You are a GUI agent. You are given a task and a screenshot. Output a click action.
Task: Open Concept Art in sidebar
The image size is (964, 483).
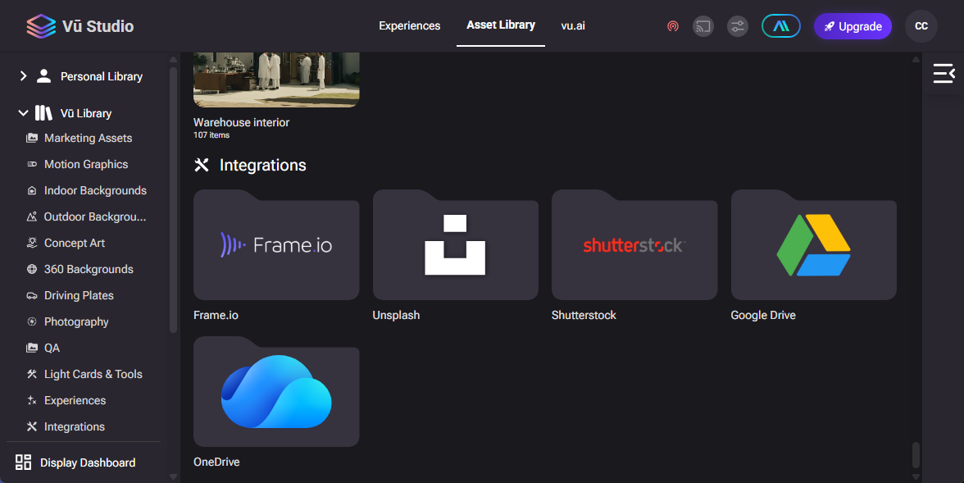pos(75,243)
